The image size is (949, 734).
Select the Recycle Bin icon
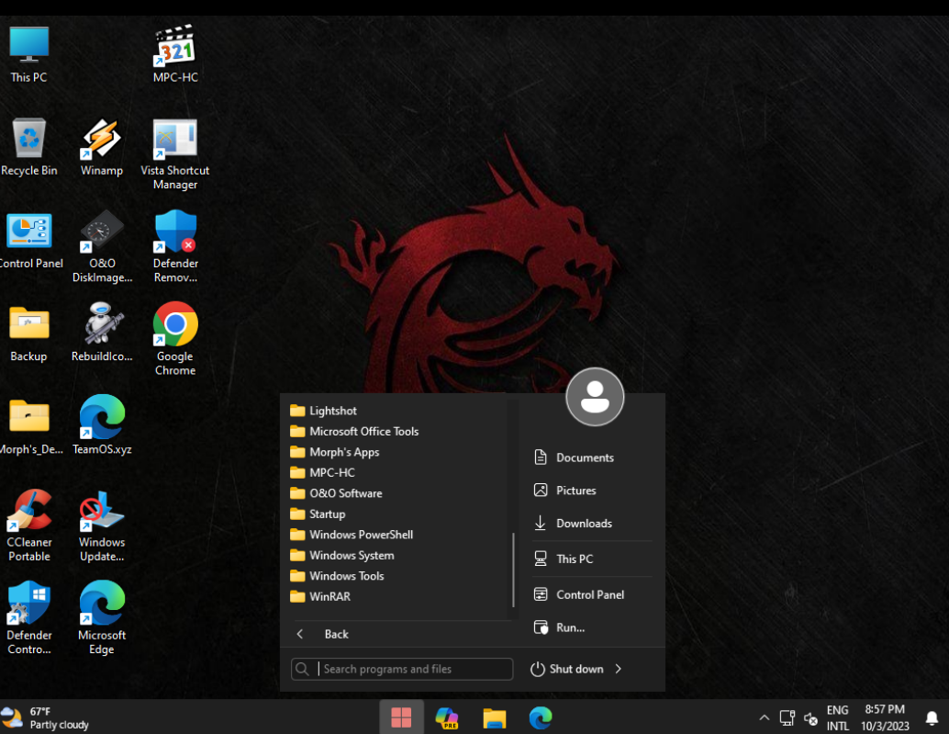click(x=29, y=147)
